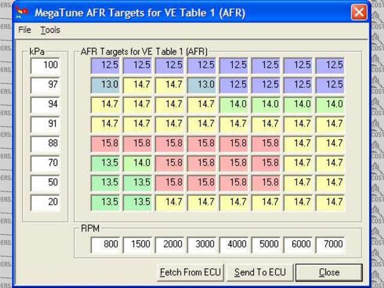Click the RPM field showing 6000
This screenshot has width=384, height=288.
click(x=298, y=245)
